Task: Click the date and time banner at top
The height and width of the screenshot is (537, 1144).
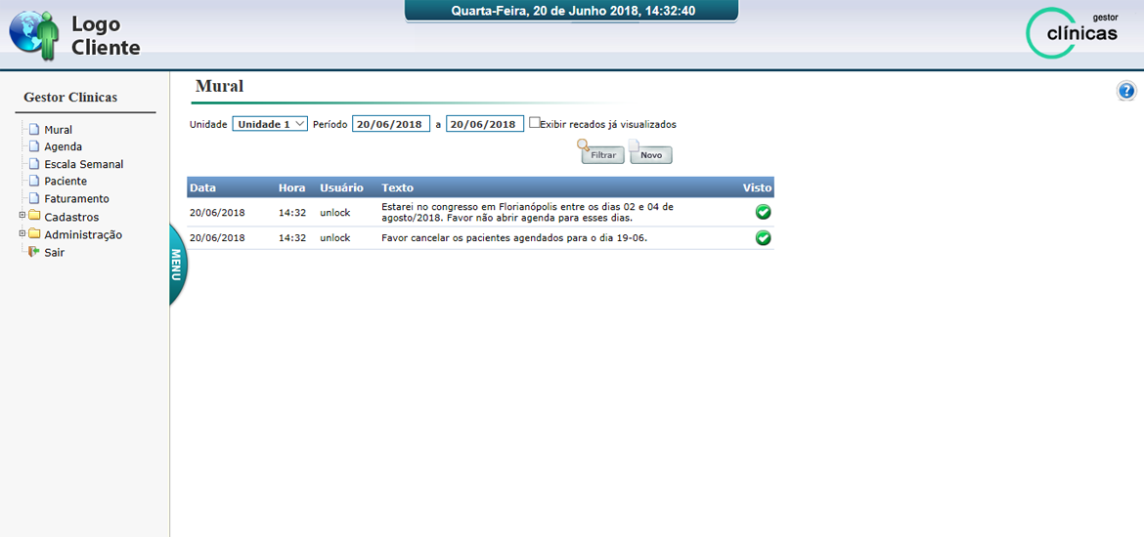Action: [572, 11]
